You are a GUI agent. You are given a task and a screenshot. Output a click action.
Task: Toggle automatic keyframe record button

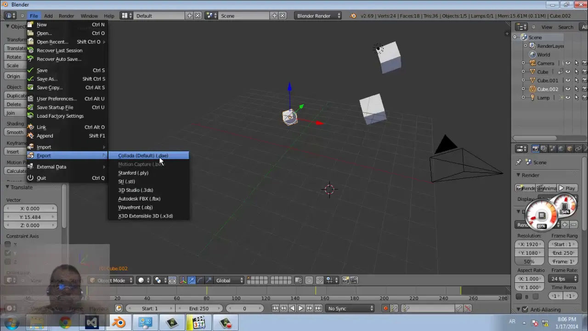(x=385, y=308)
